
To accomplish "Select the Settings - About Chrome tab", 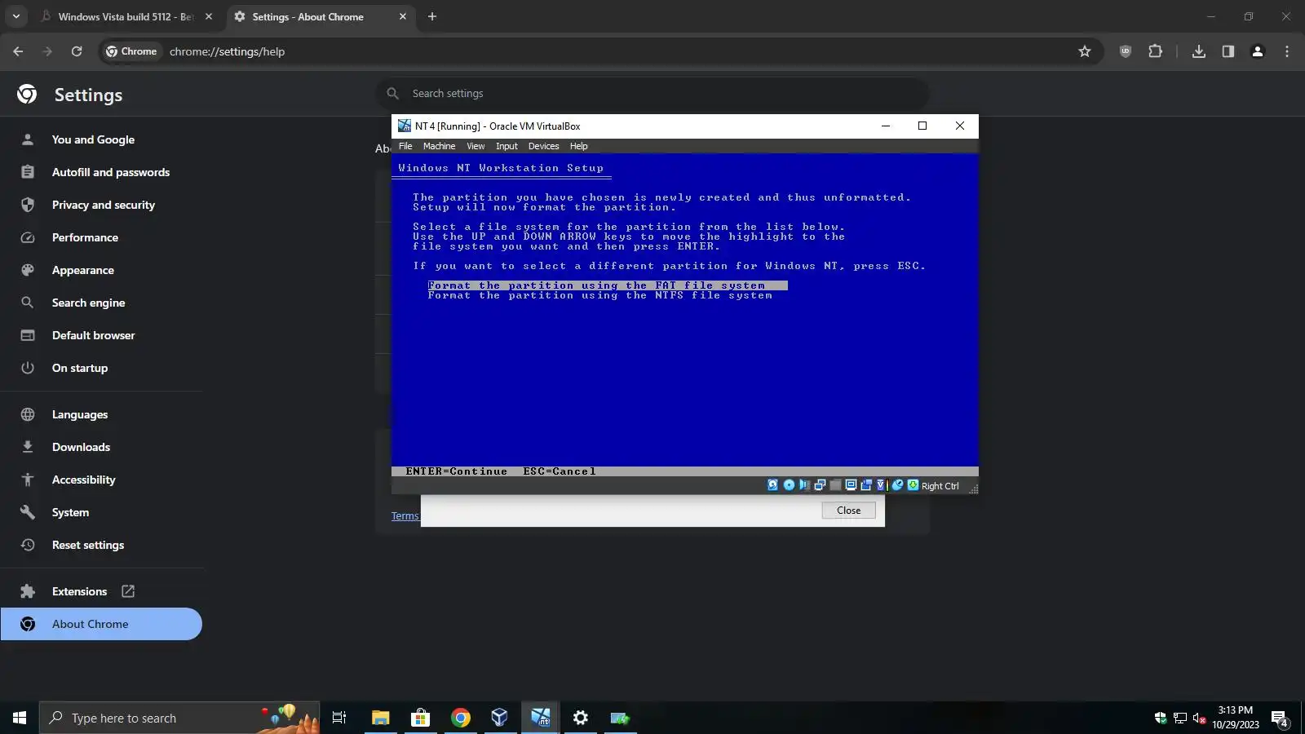I will (320, 16).
